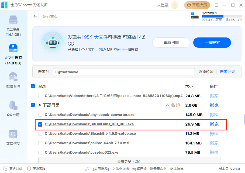This screenshot has height=173, width=245.
Task: Uncheck the BitHuiFuIns_031_905.exe checkbox
Action: click(x=40, y=124)
